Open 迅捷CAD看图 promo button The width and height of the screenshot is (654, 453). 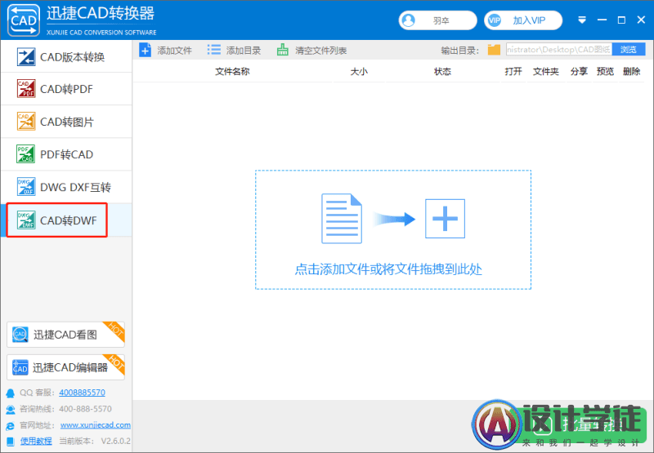click(65, 335)
